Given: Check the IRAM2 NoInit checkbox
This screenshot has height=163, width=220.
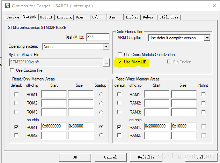Looking at the screenshot, I should pyautogui.click(x=204, y=135).
